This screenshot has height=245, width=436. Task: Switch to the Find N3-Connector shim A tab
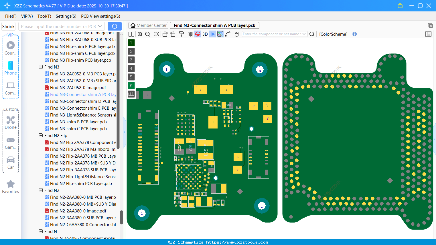point(214,25)
